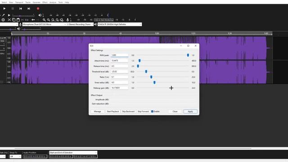Open the Help menu

[x=67, y=2]
